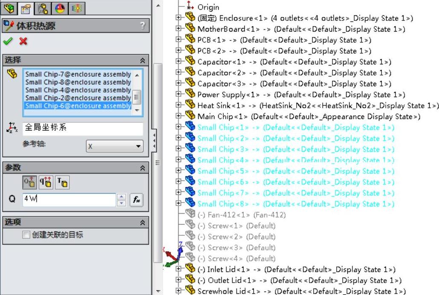Viewport: 439px width, 295px height.
Task: Select Small Chip-7 in selection list
Action: pos(78,74)
